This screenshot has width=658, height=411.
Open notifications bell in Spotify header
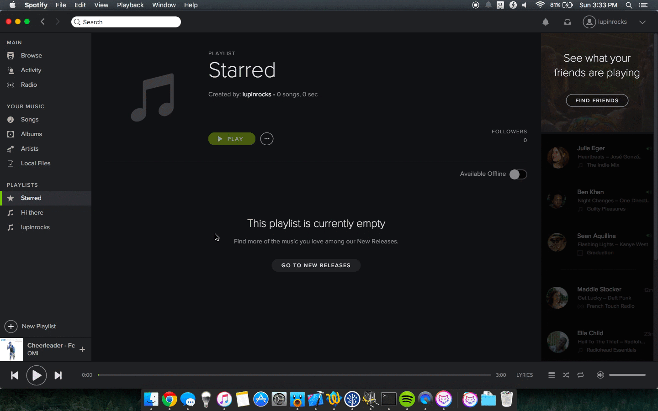tap(546, 22)
